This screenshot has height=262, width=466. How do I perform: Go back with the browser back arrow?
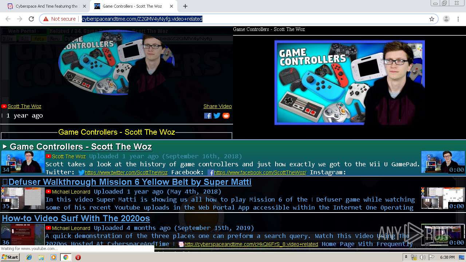click(8, 19)
